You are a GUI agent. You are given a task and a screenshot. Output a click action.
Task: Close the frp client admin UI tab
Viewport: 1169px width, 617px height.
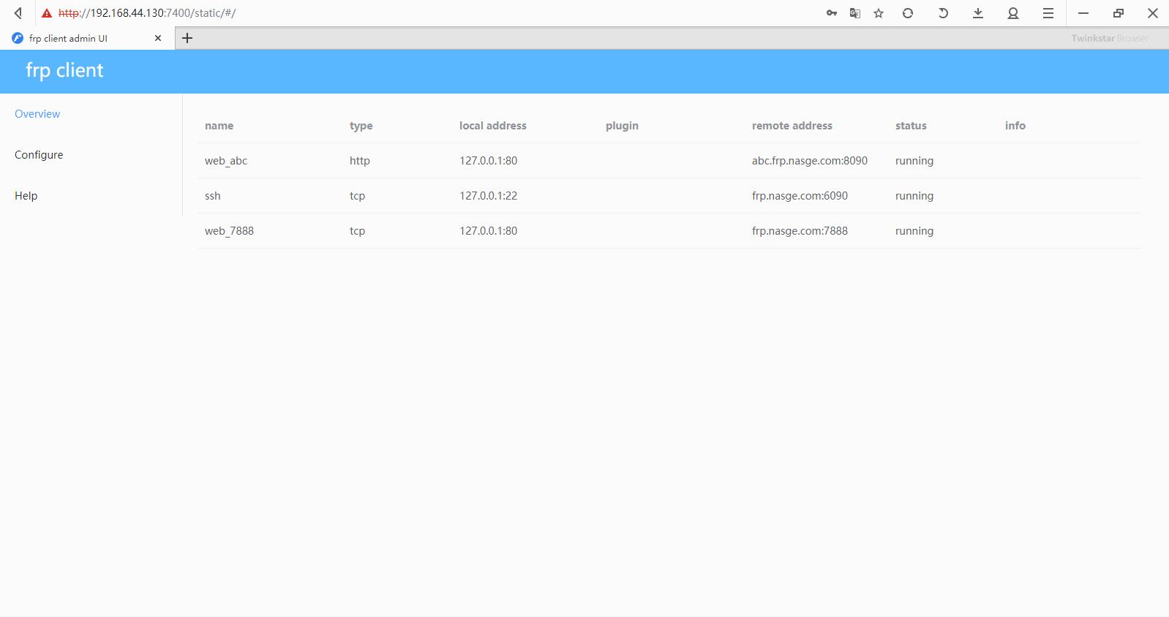click(158, 38)
